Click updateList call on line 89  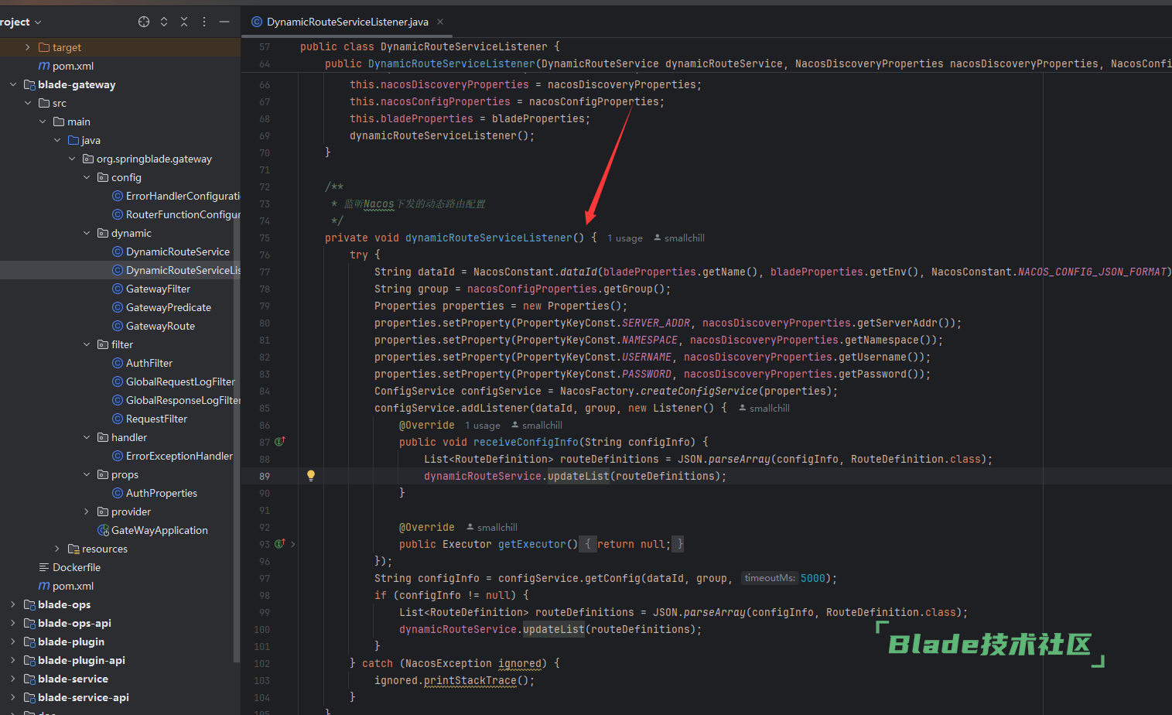tap(579, 476)
